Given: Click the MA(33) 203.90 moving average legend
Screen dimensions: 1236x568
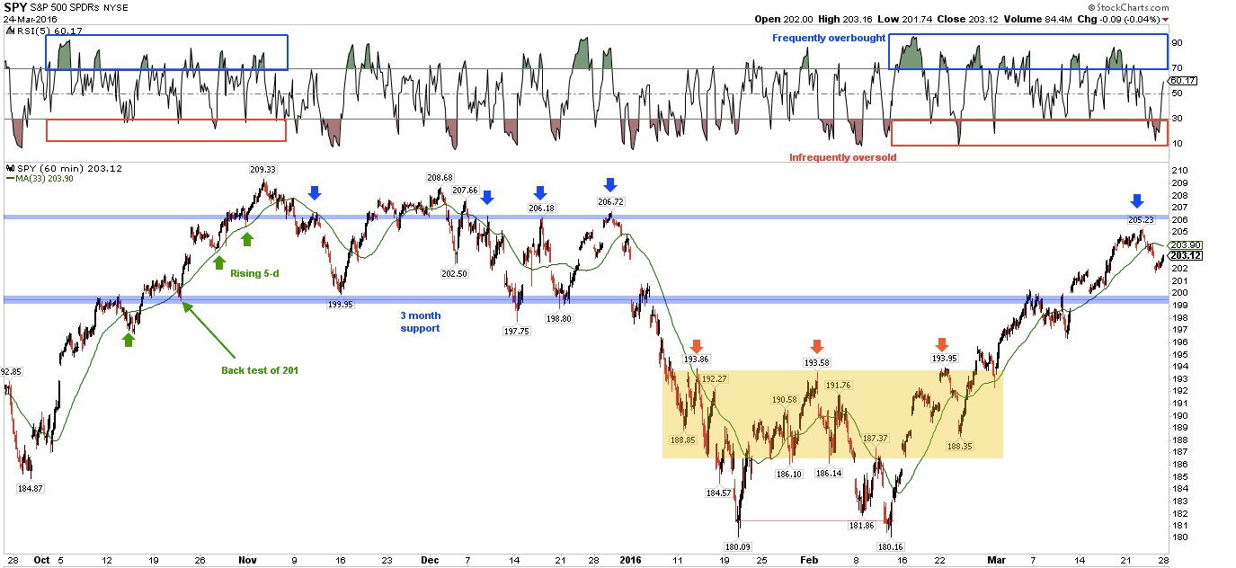Looking at the screenshot, I should pos(40,178).
